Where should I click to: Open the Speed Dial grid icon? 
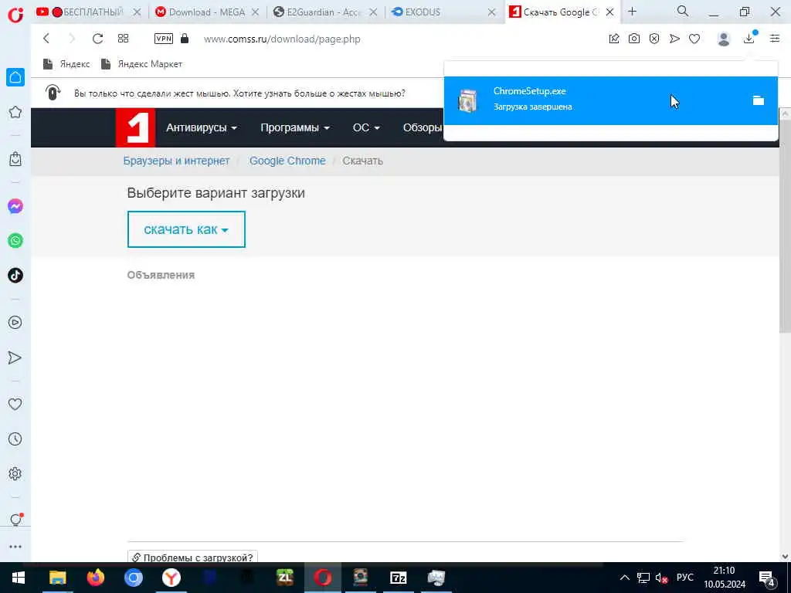[123, 39]
